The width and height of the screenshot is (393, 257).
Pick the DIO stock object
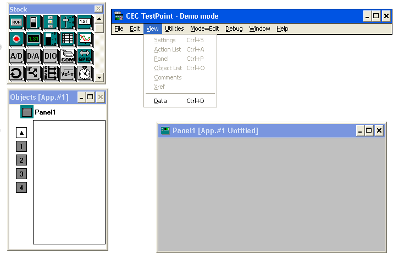coord(51,56)
